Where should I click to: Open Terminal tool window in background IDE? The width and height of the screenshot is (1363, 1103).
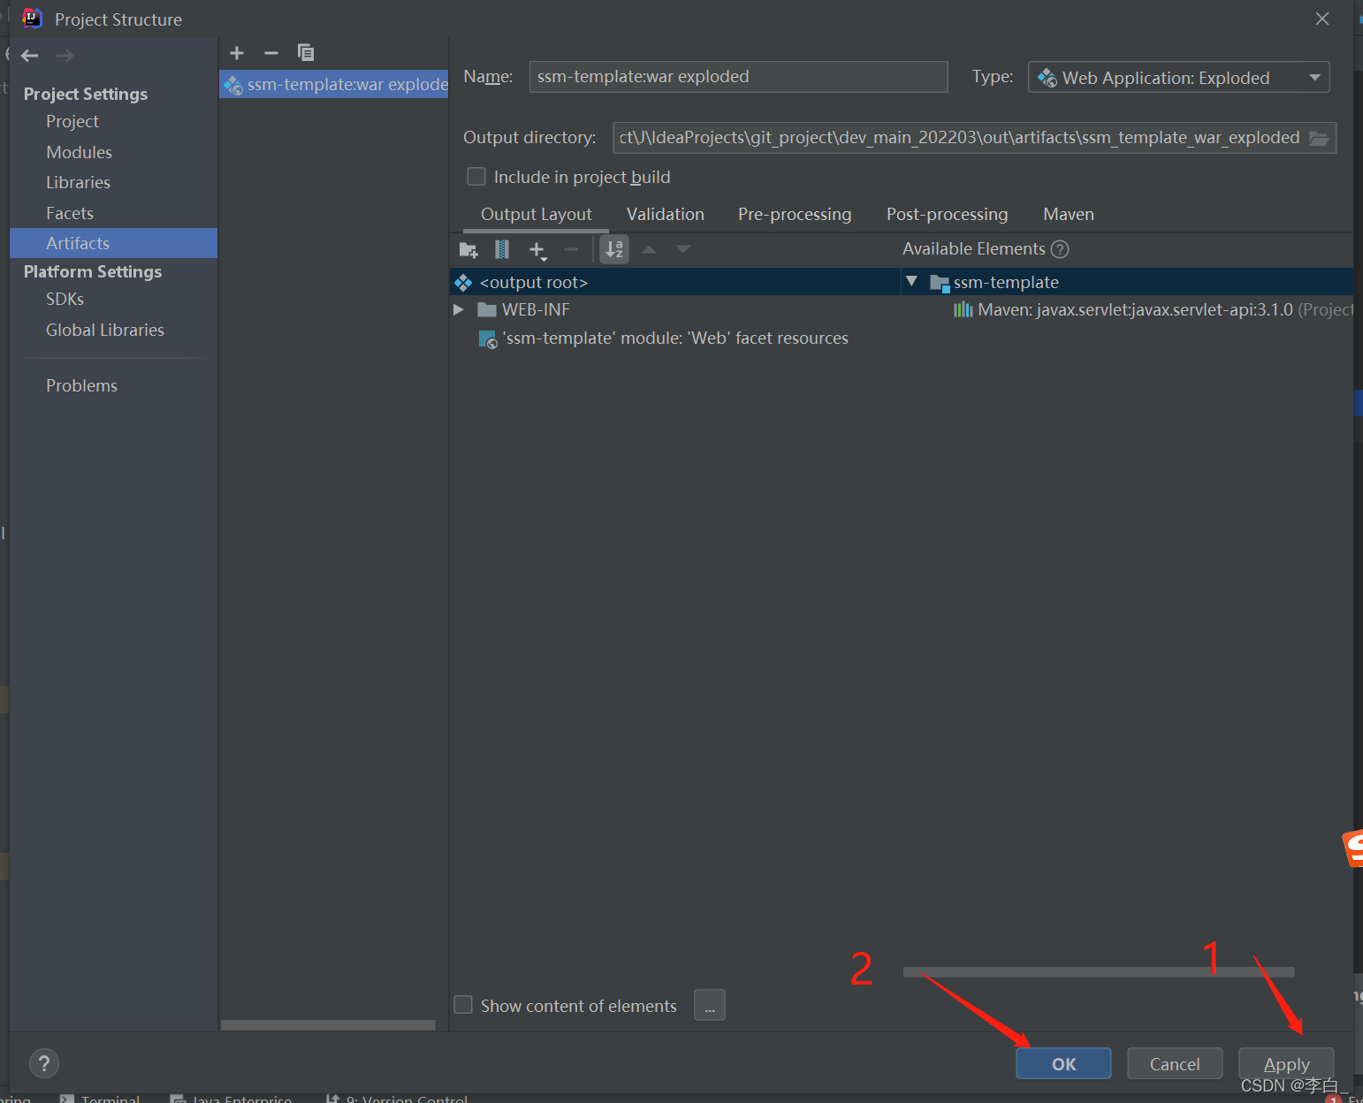[100, 1099]
